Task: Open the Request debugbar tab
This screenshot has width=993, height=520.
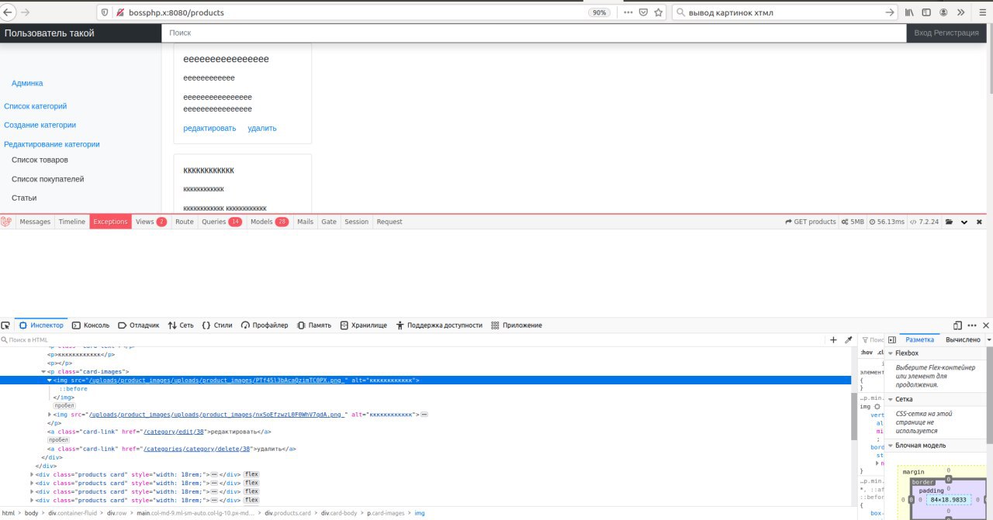Action: (x=389, y=222)
